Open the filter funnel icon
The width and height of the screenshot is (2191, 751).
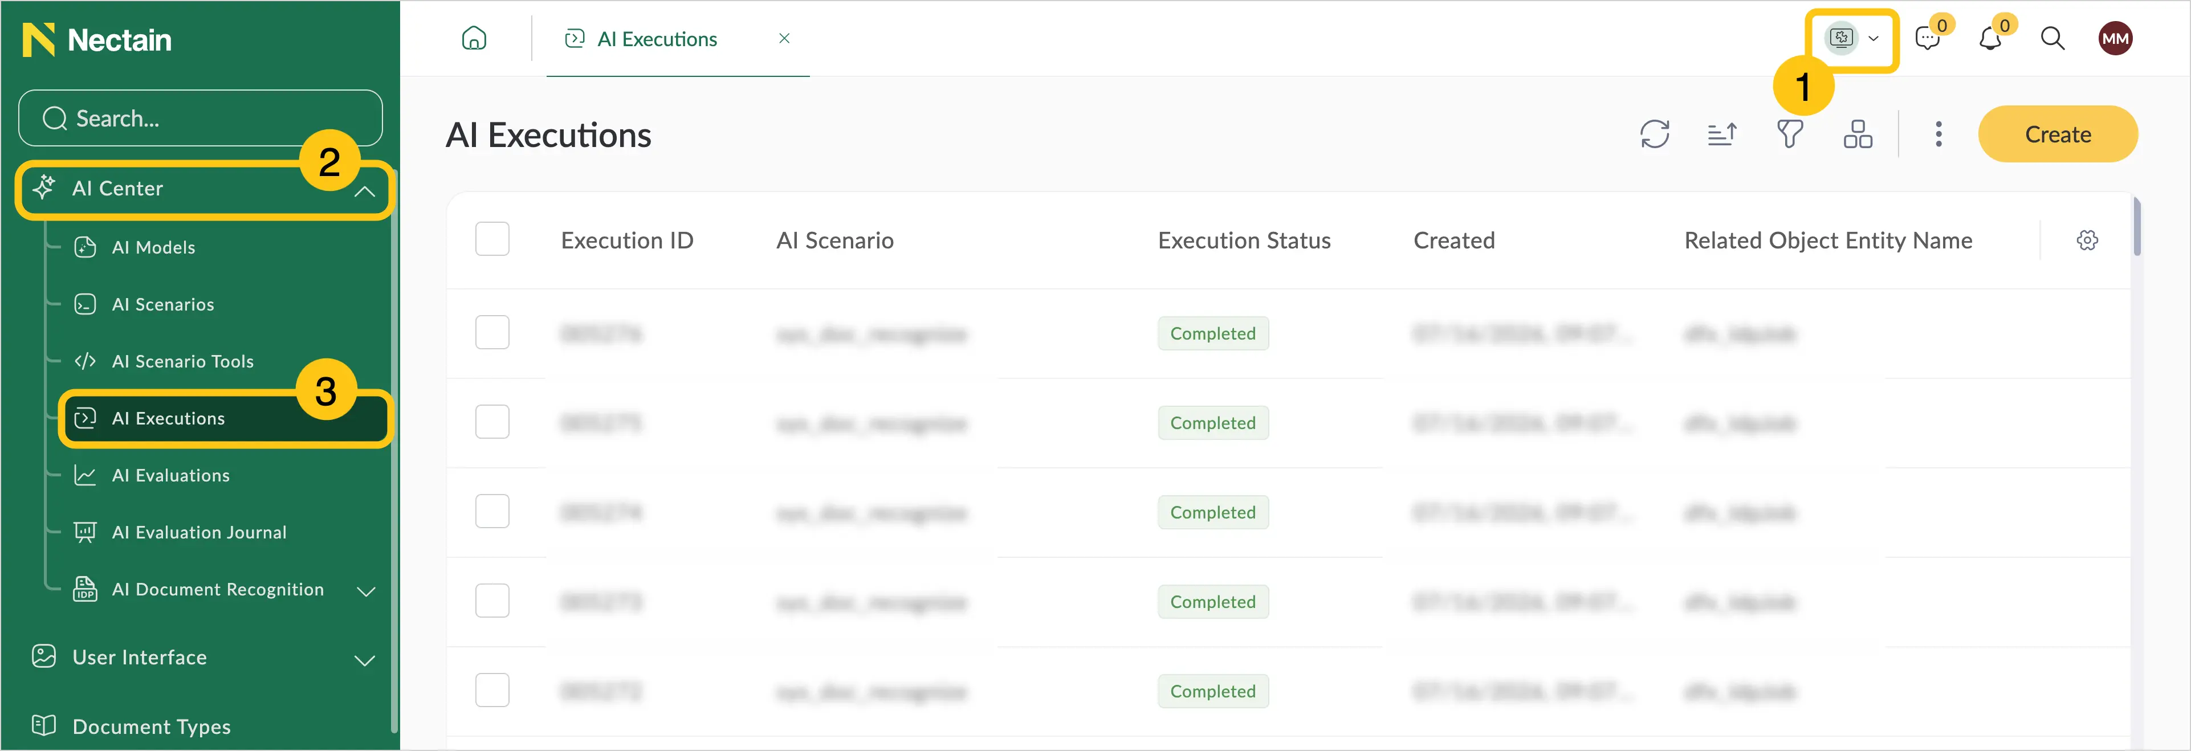[1790, 134]
